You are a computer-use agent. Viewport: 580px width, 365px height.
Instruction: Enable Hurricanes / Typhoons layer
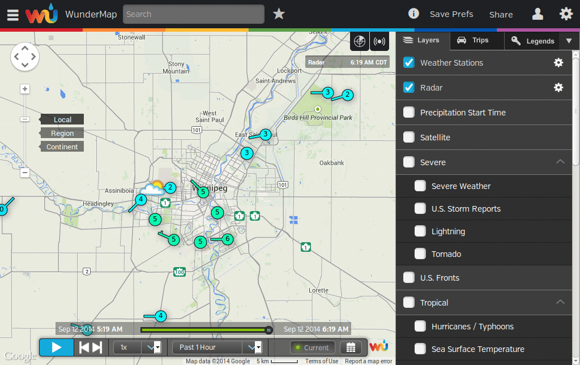[x=420, y=326]
